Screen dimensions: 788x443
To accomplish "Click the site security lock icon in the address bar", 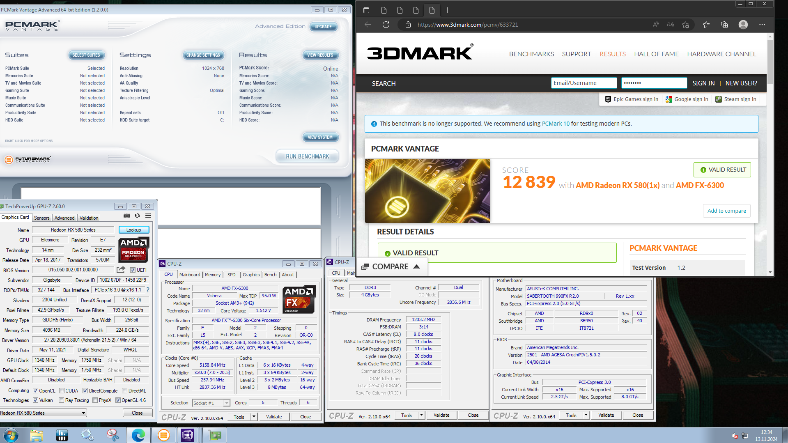I will click(x=408, y=25).
